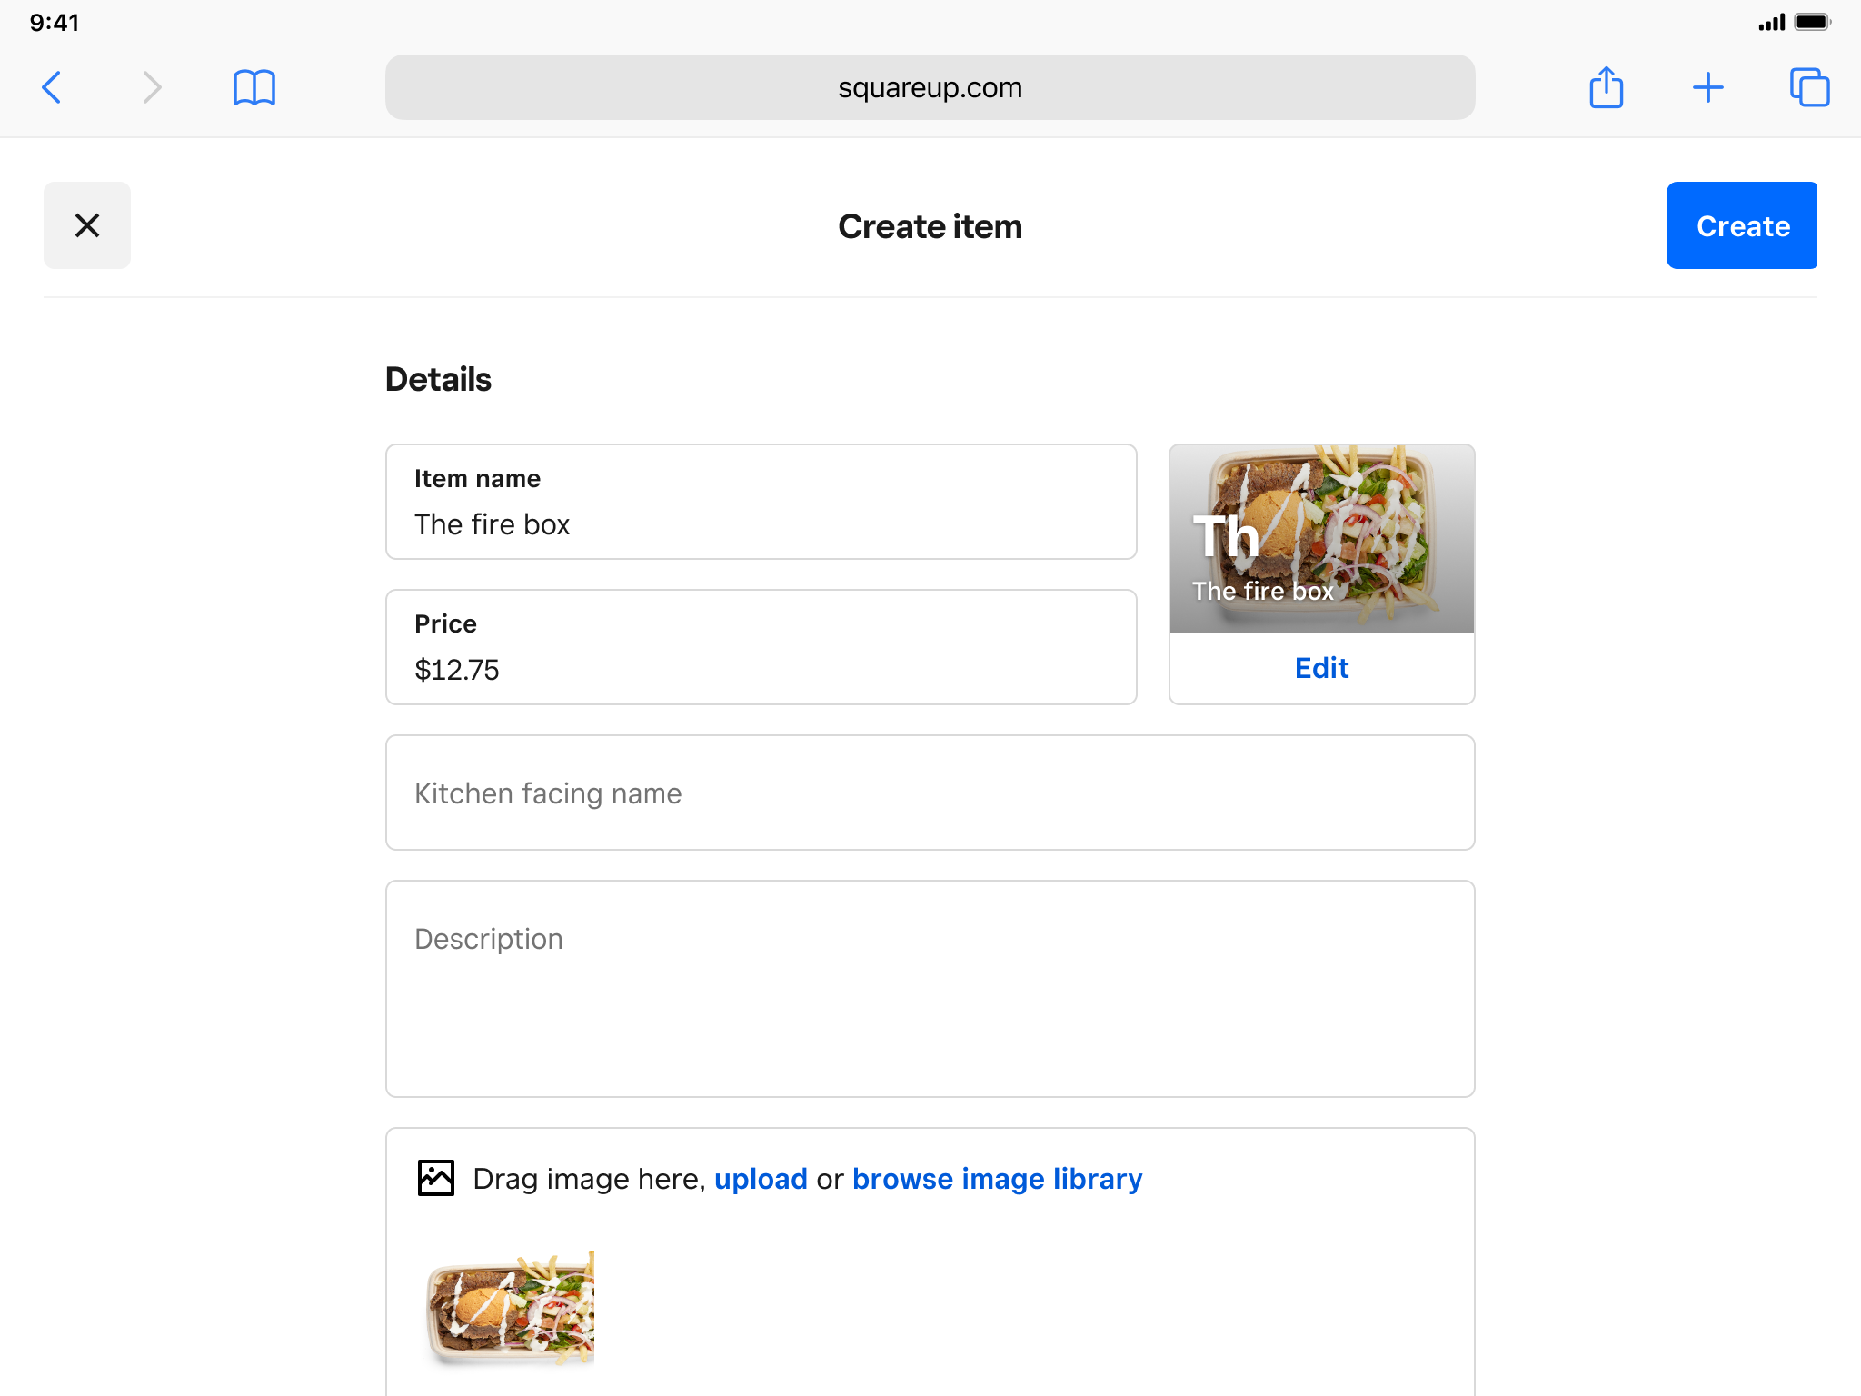Viewport: 1861px width, 1396px height.
Task: Click the upload link
Action: (x=761, y=1179)
